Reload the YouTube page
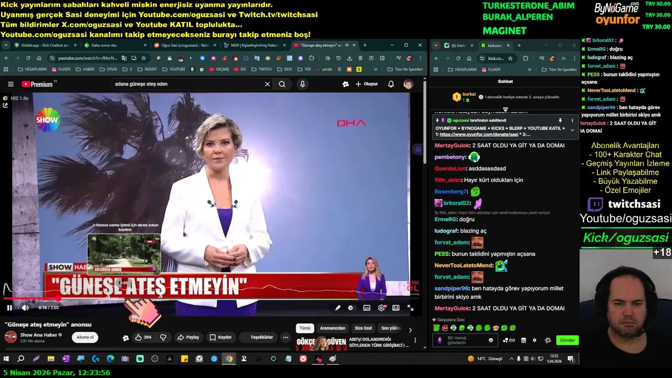Viewport: 672px width, 378px height. pos(28,58)
